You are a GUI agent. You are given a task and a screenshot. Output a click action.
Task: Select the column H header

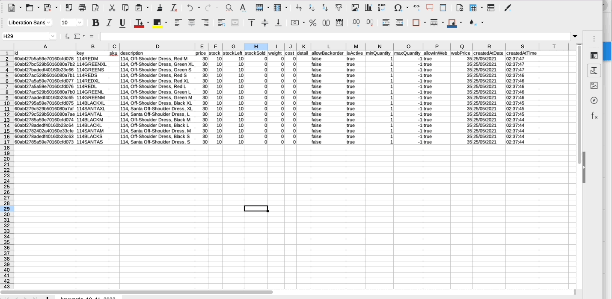pos(255,46)
